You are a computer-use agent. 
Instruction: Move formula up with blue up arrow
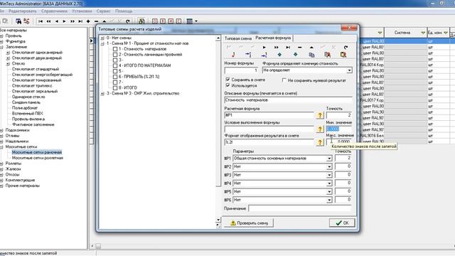coord(279,55)
